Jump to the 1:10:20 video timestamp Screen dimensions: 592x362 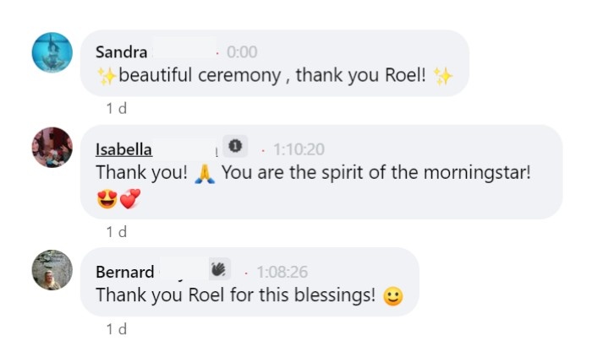coord(296,149)
